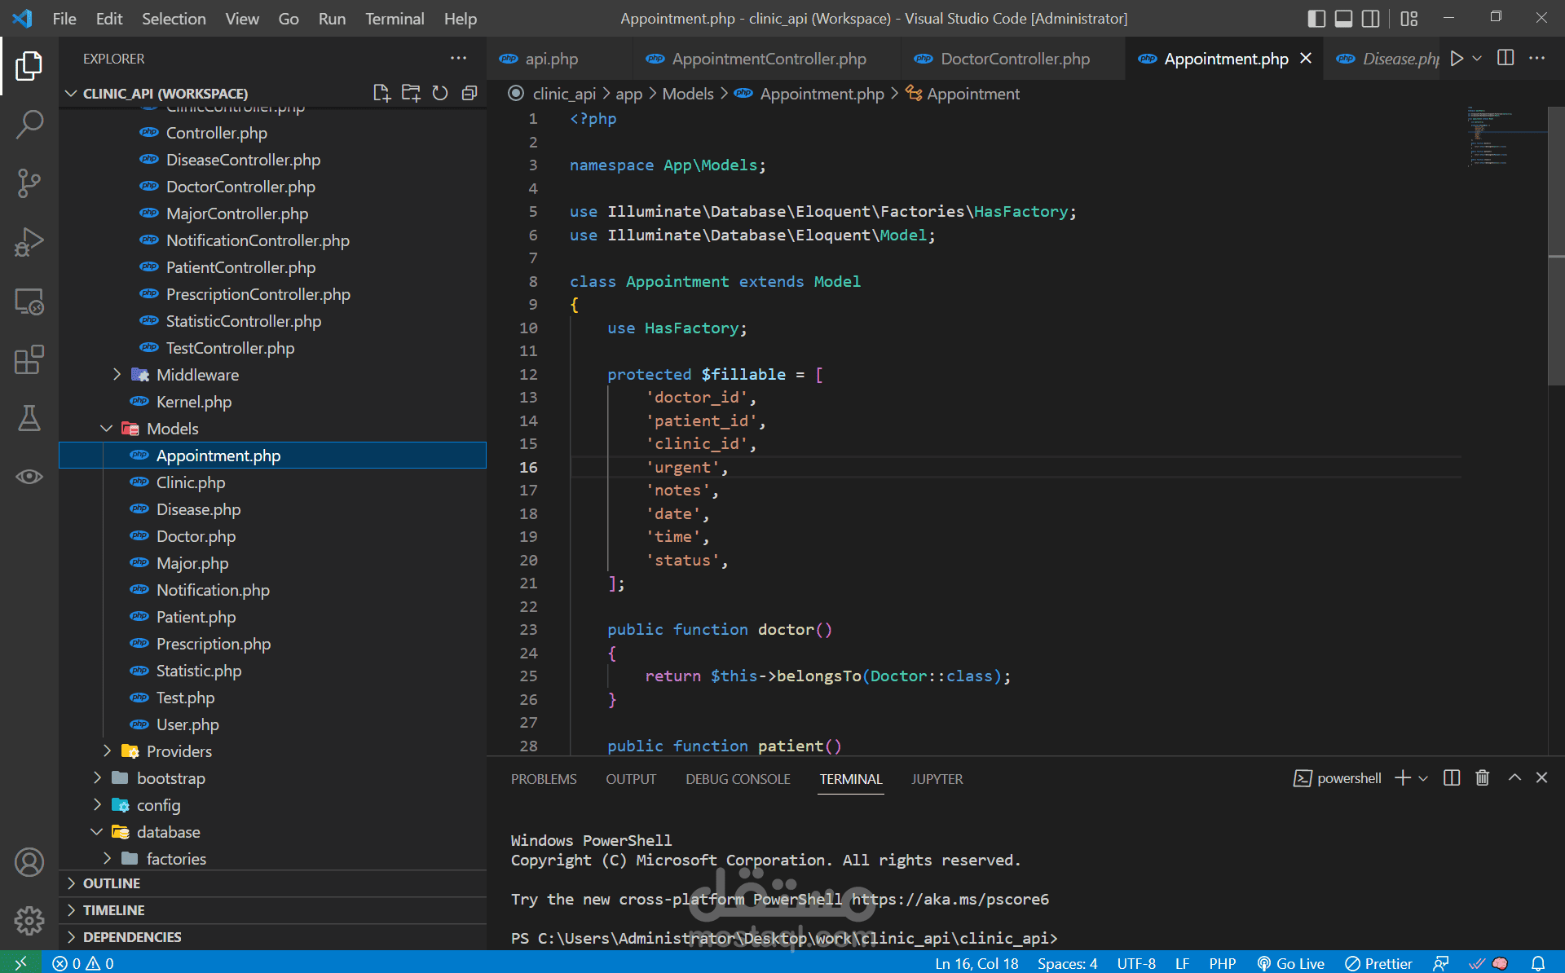Collapse all folders in Explorer
Image resolution: width=1565 pixels, height=973 pixels.
coord(469,93)
